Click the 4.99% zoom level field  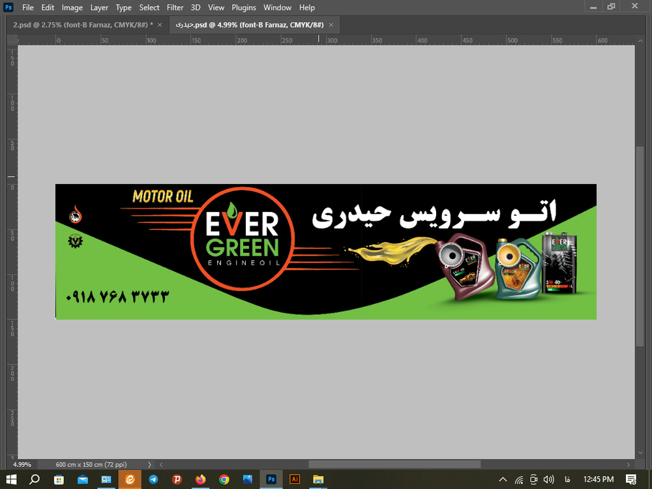[22, 464]
